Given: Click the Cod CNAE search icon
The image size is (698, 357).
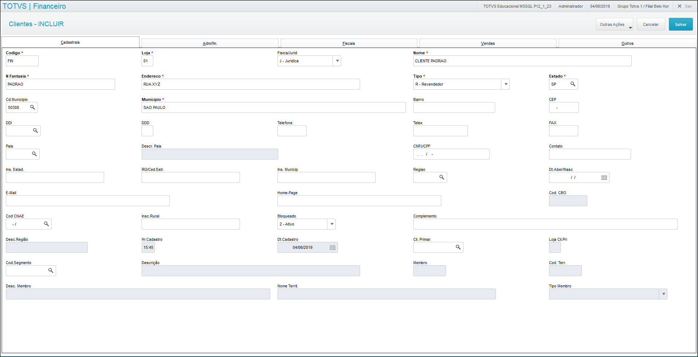Looking at the screenshot, I should pyautogui.click(x=46, y=224).
